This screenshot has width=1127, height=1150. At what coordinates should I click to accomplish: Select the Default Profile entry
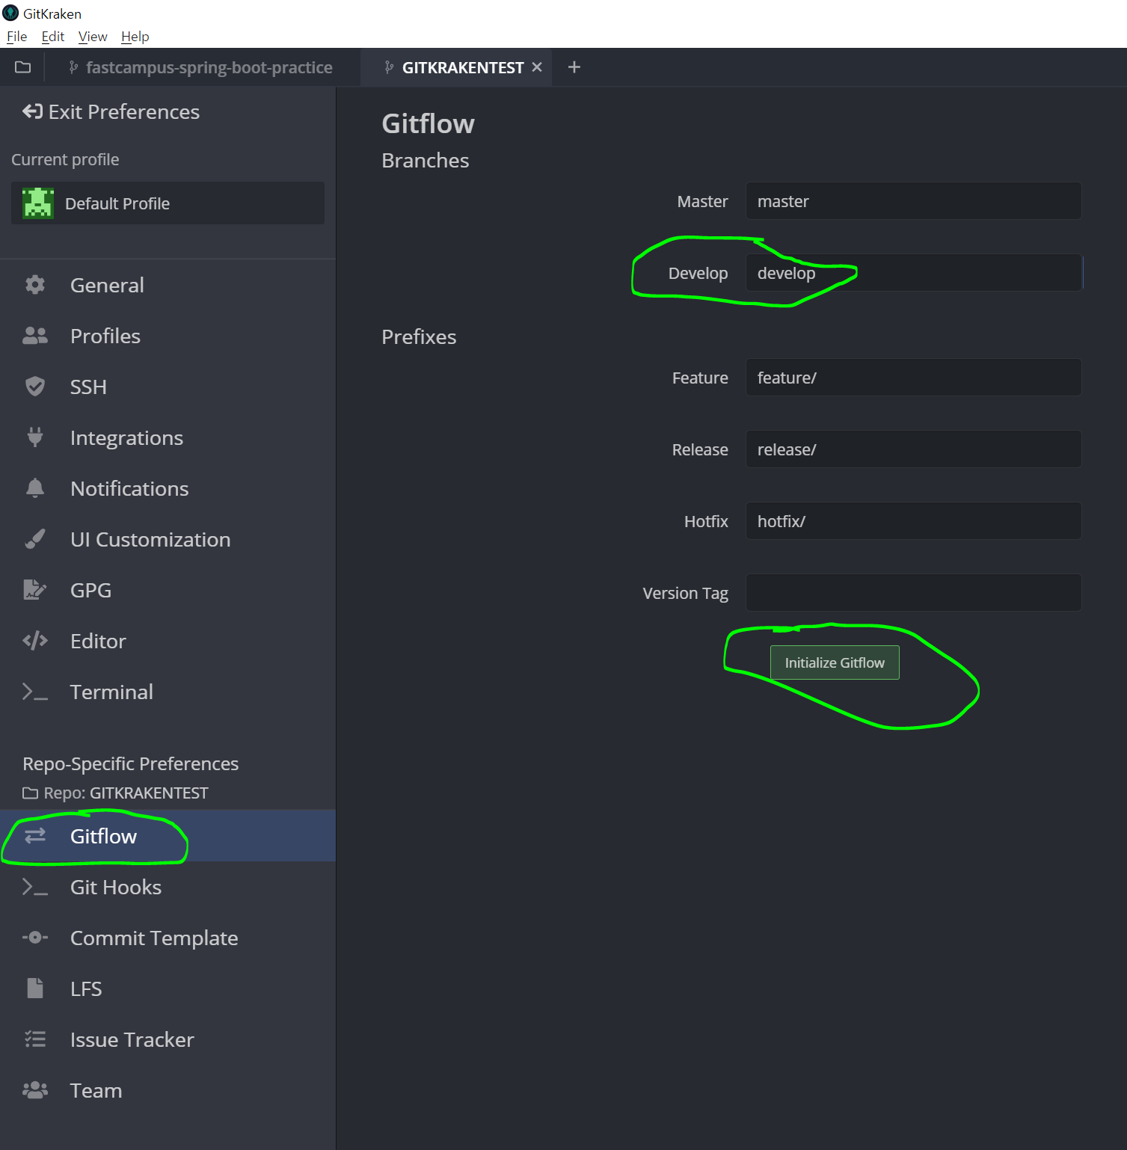[168, 203]
